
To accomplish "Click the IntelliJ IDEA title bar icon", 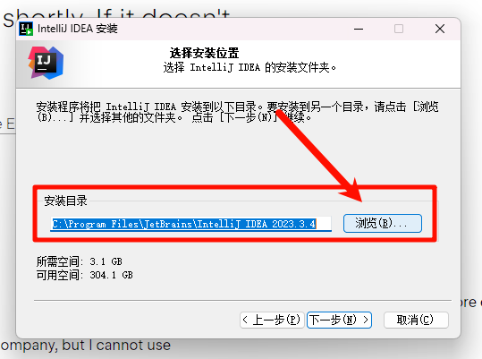I will coord(26,29).
